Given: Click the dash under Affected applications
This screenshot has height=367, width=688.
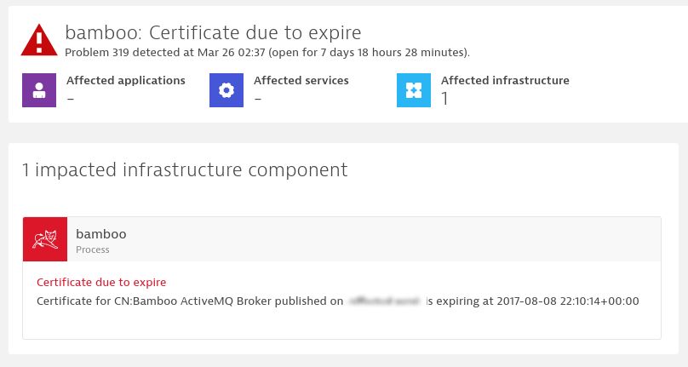Looking at the screenshot, I should click(x=71, y=100).
